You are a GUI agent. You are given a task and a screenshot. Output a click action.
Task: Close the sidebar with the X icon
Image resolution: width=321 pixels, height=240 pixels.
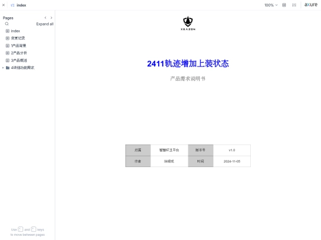[4, 5]
